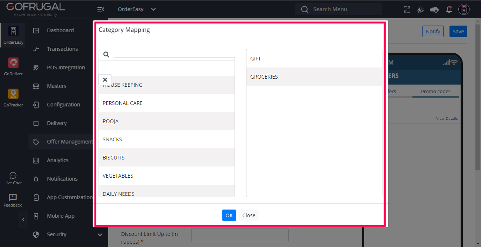Open the View Details link
Viewport: 481px width, 247px height.
click(x=447, y=119)
